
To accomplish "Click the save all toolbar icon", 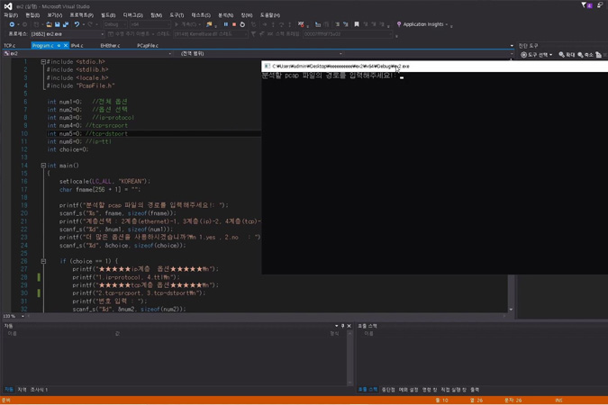I will 66,24.
